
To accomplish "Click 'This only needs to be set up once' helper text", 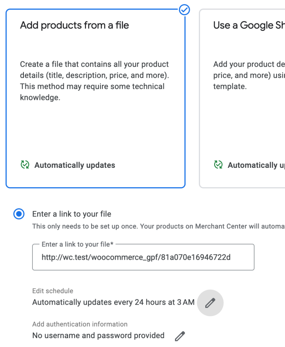I will coord(158,226).
